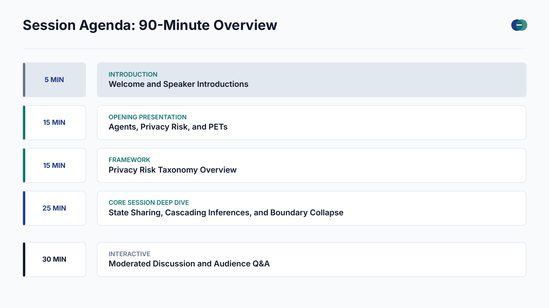Select "Privacy Risk Taxonomy Overview" text
549x308 pixels.
pyautogui.click(x=172, y=170)
